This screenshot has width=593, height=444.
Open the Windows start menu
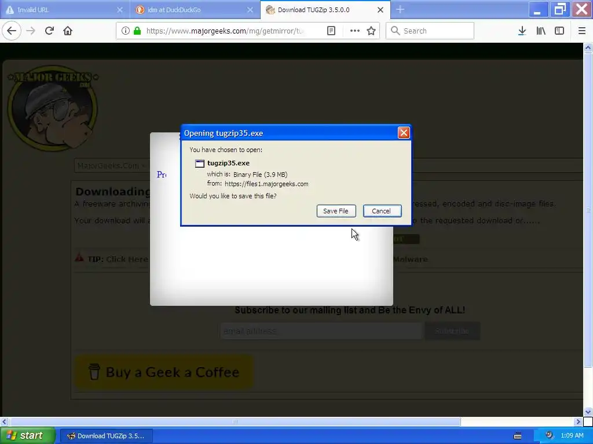27,436
